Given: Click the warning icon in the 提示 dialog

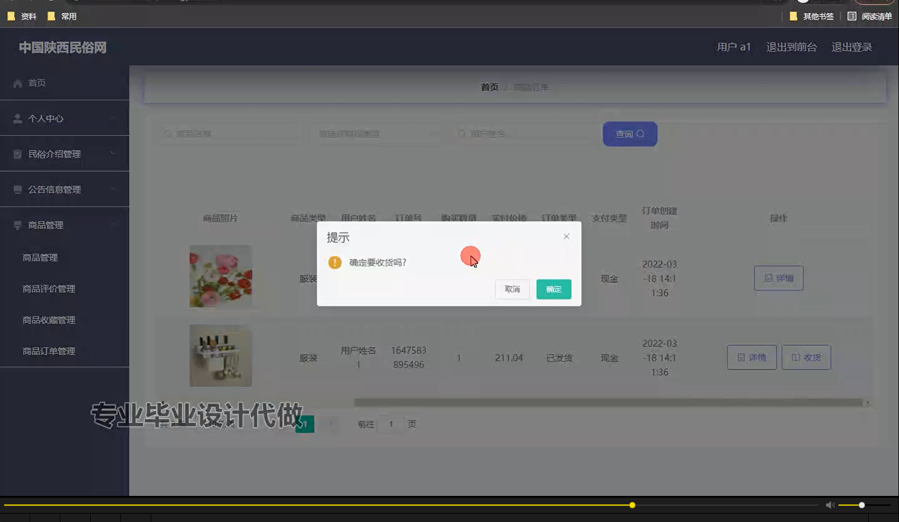Looking at the screenshot, I should coord(334,262).
